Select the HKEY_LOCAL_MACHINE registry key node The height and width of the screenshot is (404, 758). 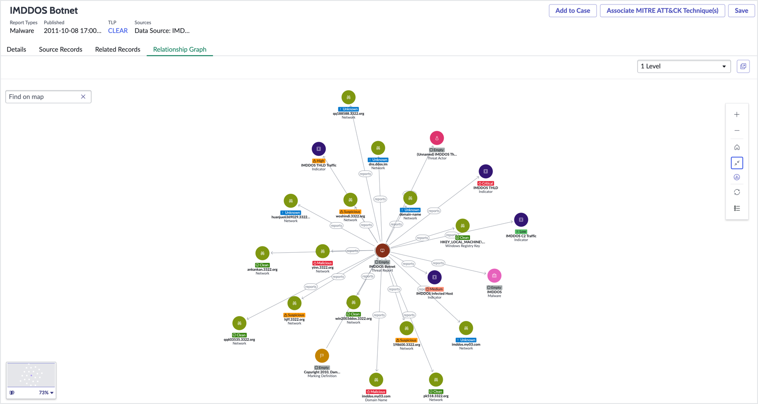(462, 226)
